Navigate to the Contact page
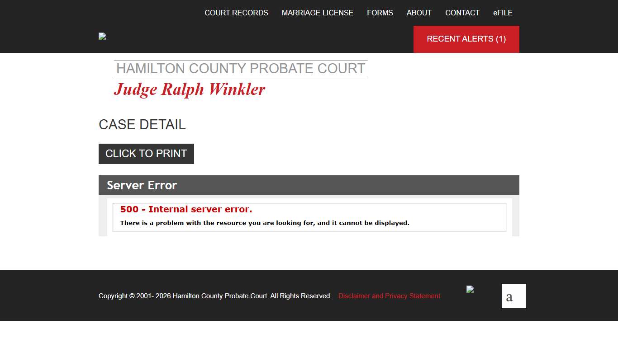 [x=462, y=13]
